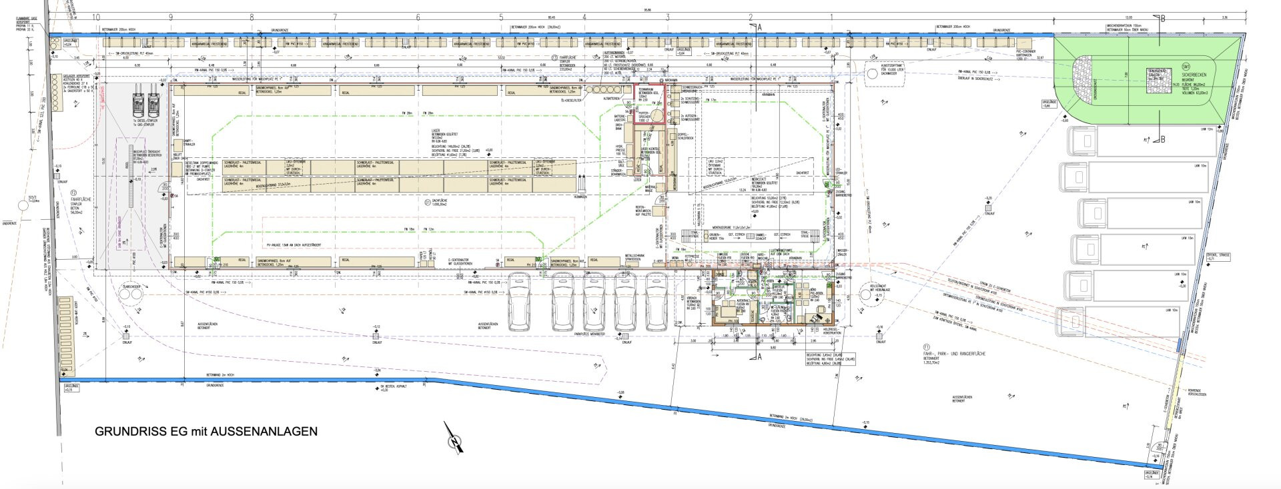Select the title "GRUNDRISS EG mit AUSSENANLAGEN"

pyautogui.click(x=206, y=431)
